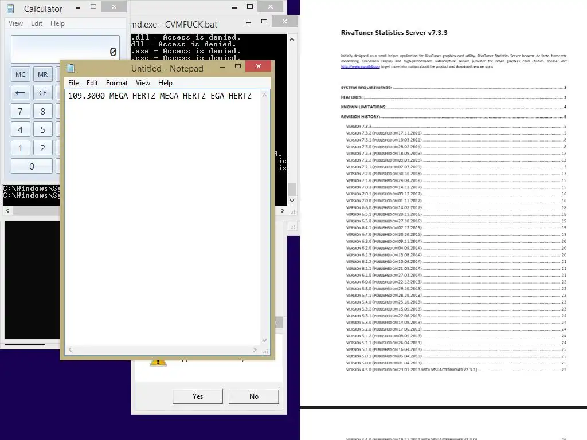This screenshot has height=440, width=587.
Task: Click the Yes button in the dialog
Action: pyautogui.click(x=198, y=396)
